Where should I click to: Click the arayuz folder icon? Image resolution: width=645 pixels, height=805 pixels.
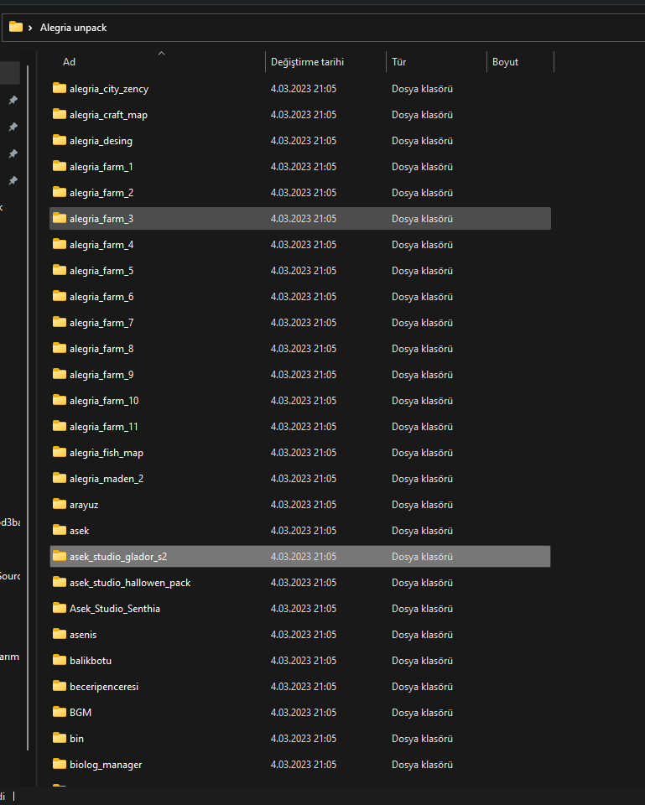pos(60,504)
